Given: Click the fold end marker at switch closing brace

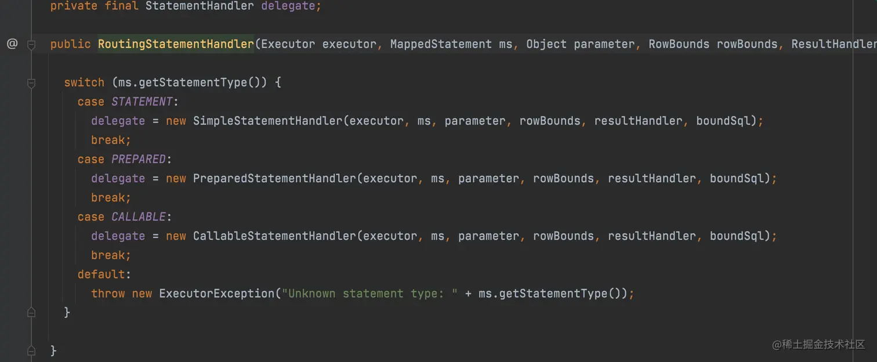Looking at the screenshot, I should click(x=31, y=313).
